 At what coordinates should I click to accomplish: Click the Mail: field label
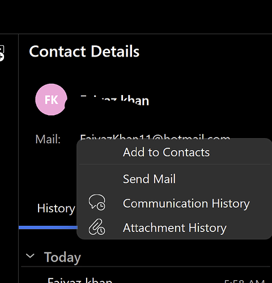click(x=48, y=139)
